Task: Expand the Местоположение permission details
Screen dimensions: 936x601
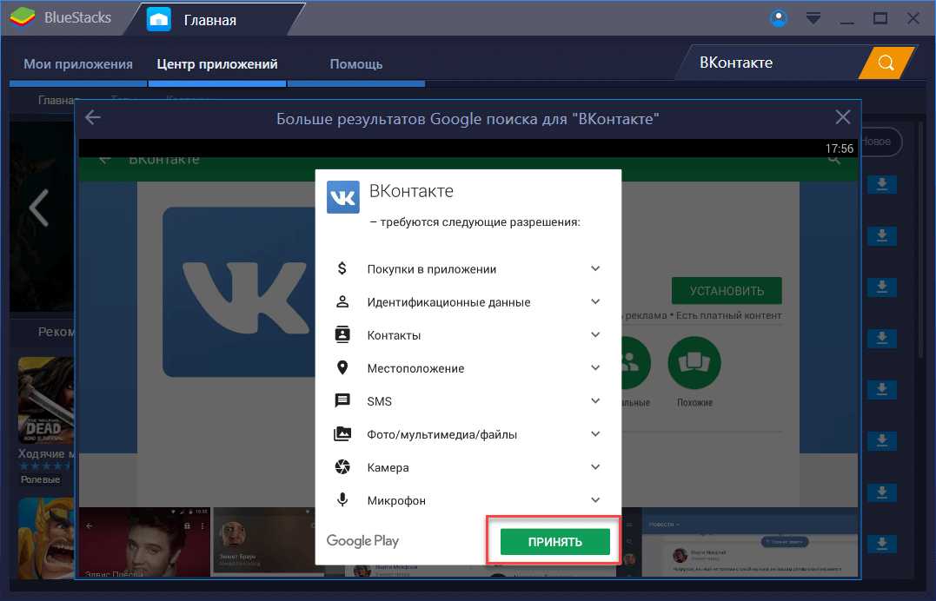Action: tap(595, 368)
